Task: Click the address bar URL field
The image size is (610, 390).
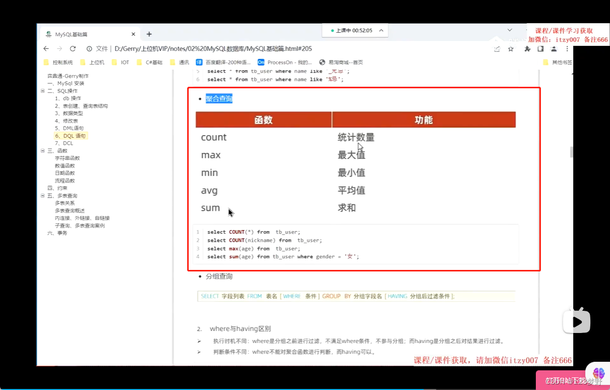Action: (202, 49)
